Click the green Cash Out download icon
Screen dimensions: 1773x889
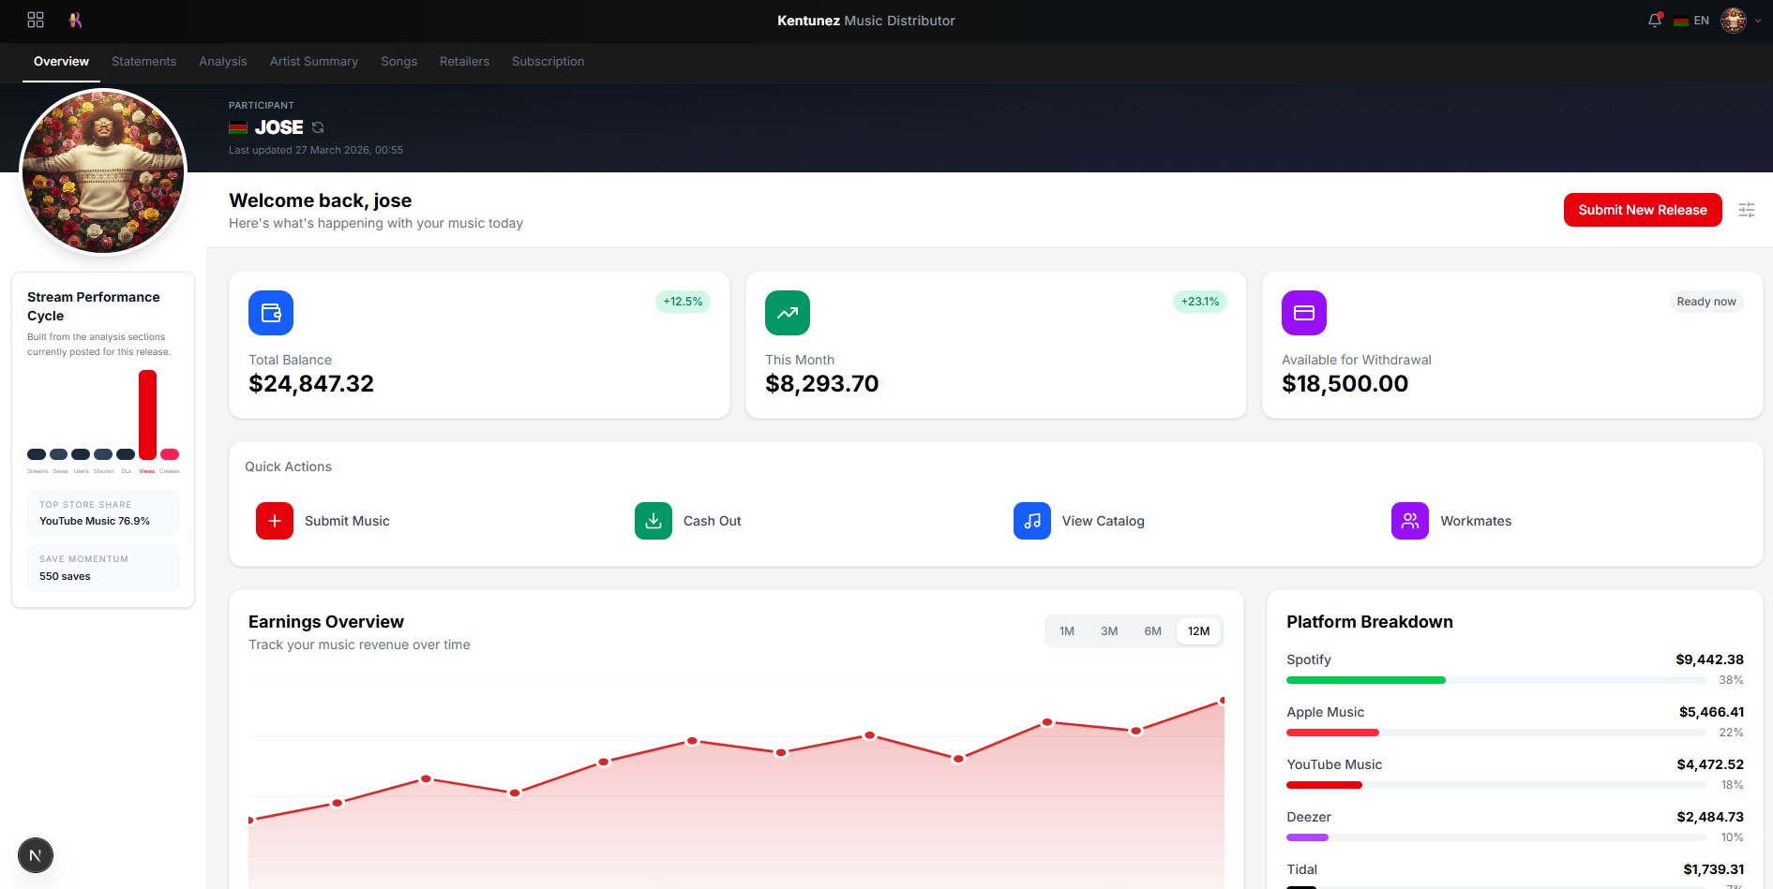654,521
